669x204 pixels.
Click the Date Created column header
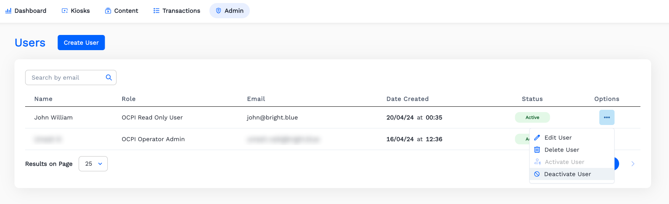click(407, 99)
